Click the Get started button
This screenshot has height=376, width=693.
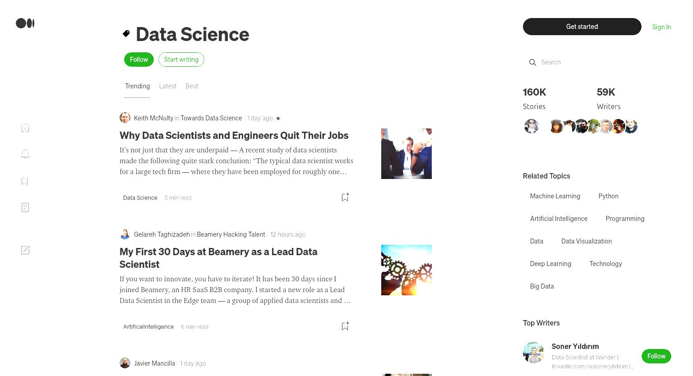[582, 27]
